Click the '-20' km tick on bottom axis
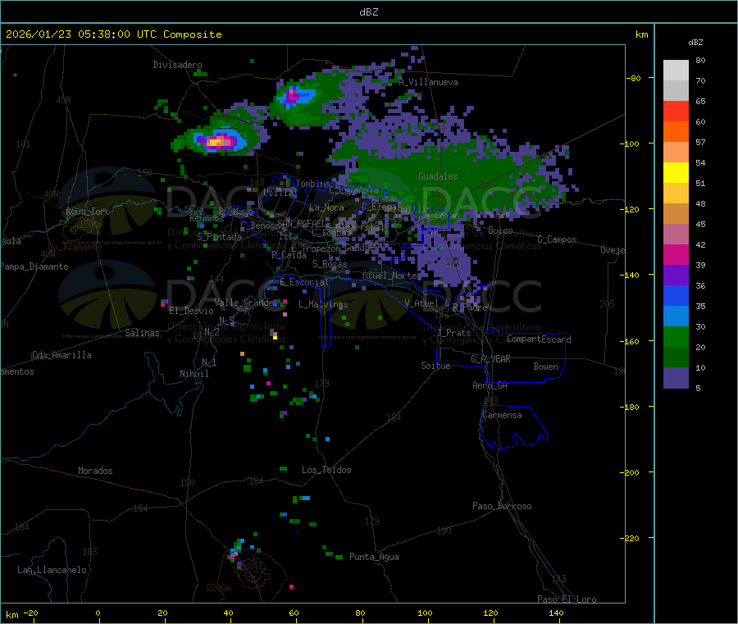 (30, 613)
